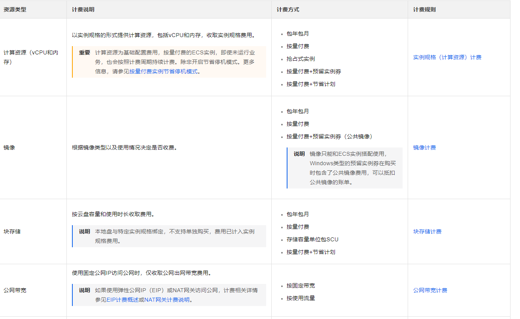Select the 镜像 row label

coord(9,147)
